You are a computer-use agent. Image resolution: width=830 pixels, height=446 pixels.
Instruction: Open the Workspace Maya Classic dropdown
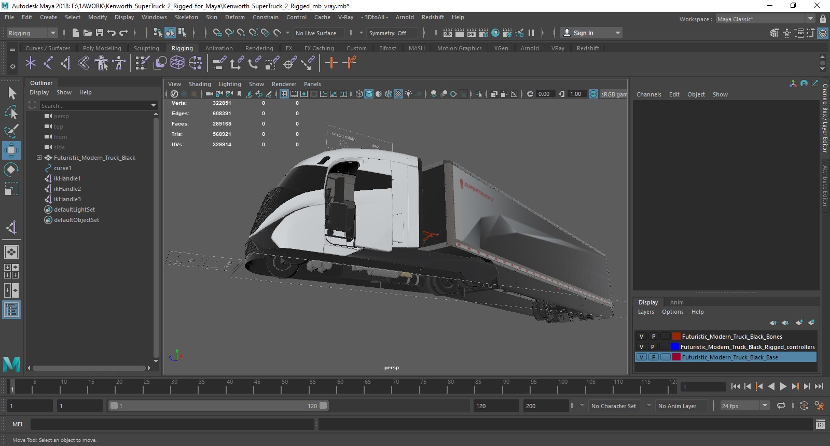[x=765, y=19]
